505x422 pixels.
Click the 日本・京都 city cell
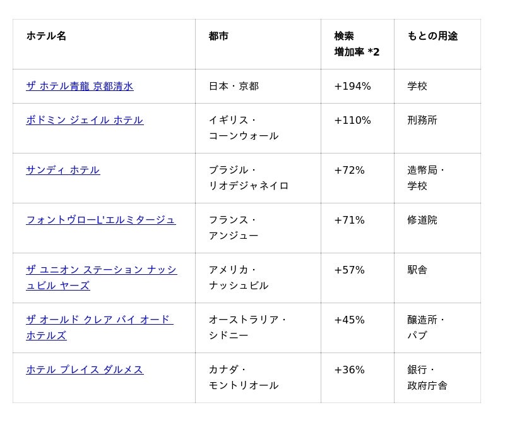coord(234,87)
